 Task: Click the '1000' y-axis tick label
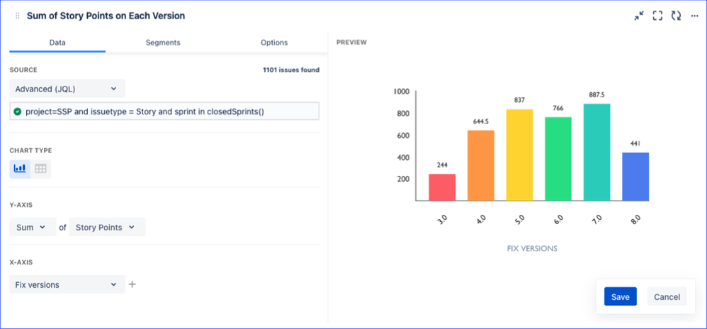401,91
